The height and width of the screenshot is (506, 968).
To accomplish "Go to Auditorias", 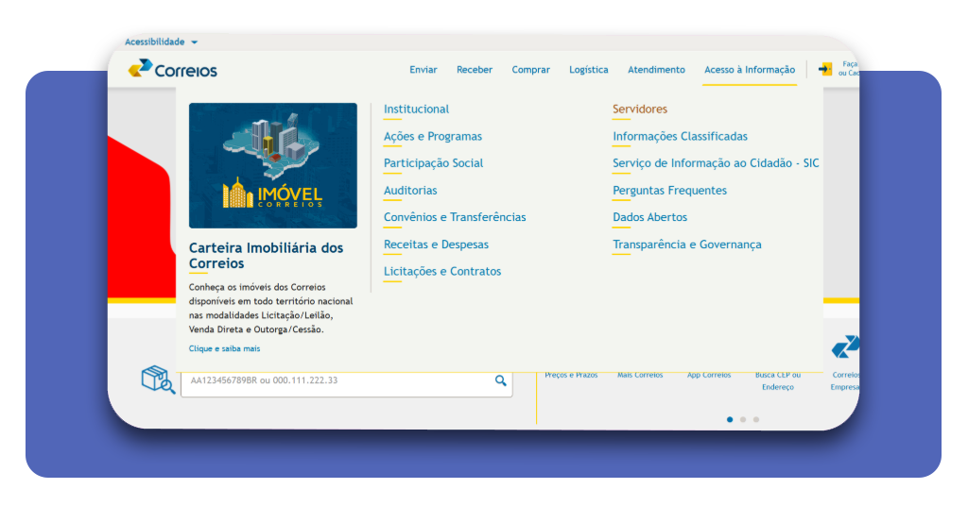I will point(410,191).
